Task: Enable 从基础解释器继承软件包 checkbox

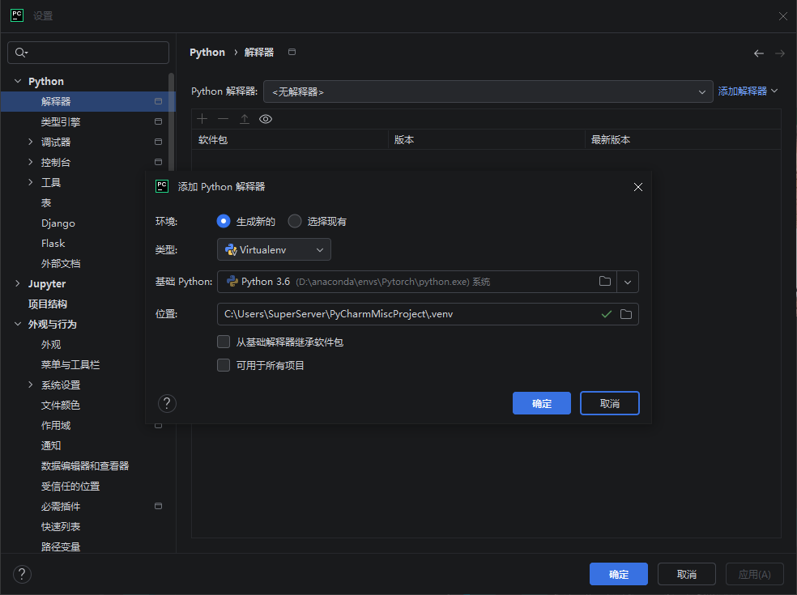Action: coord(224,342)
